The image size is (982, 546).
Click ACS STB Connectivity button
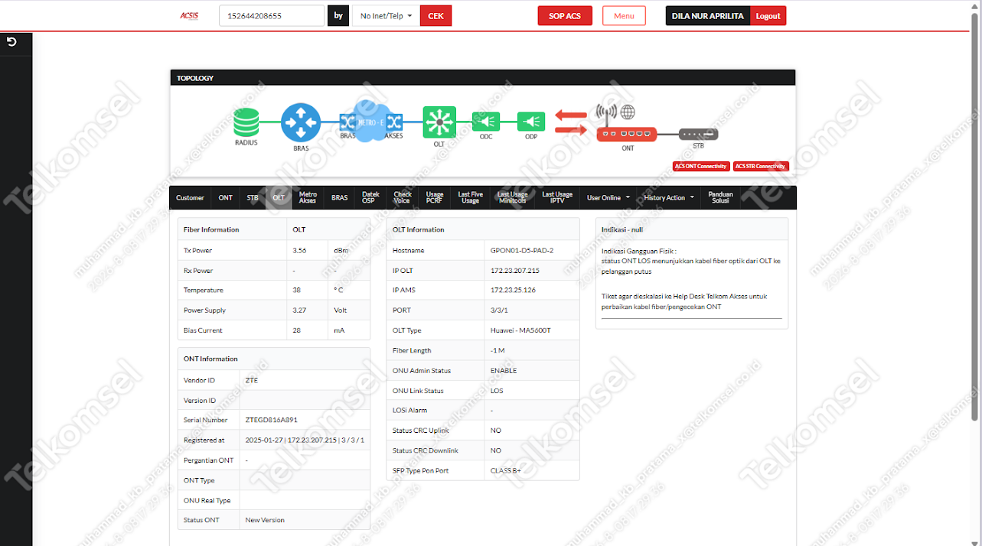(x=760, y=166)
